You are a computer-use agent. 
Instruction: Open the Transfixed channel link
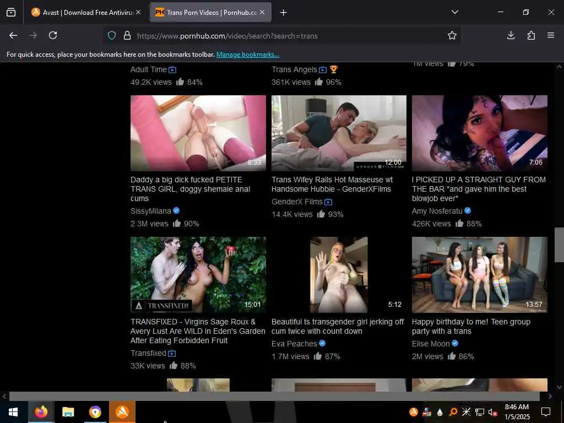pyautogui.click(x=148, y=353)
